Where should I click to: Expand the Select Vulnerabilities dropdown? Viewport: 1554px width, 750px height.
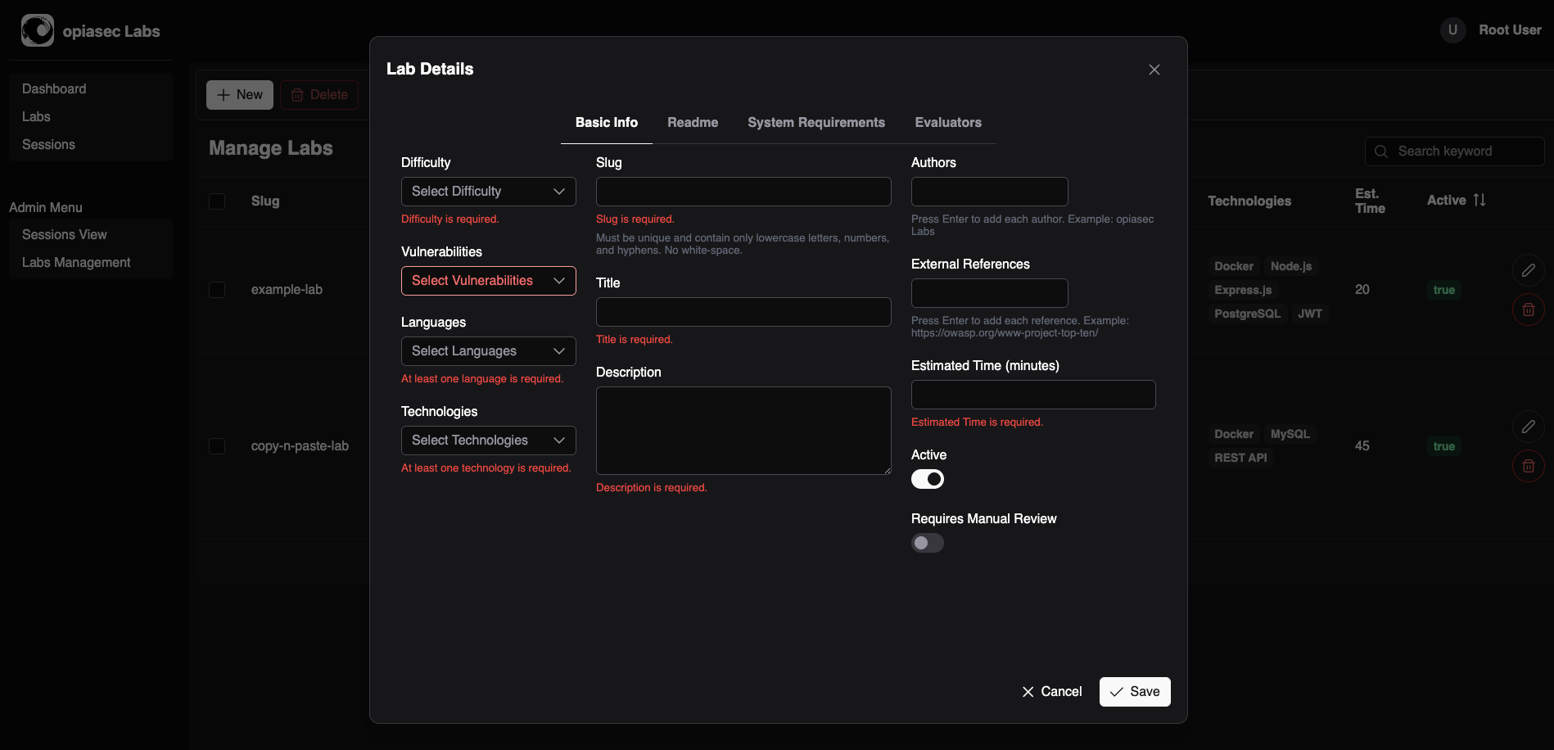(x=489, y=281)
